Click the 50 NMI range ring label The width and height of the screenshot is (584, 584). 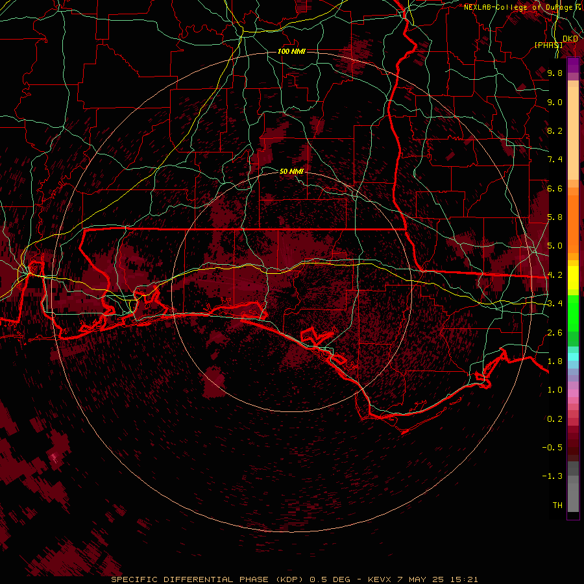coord(291,171)
